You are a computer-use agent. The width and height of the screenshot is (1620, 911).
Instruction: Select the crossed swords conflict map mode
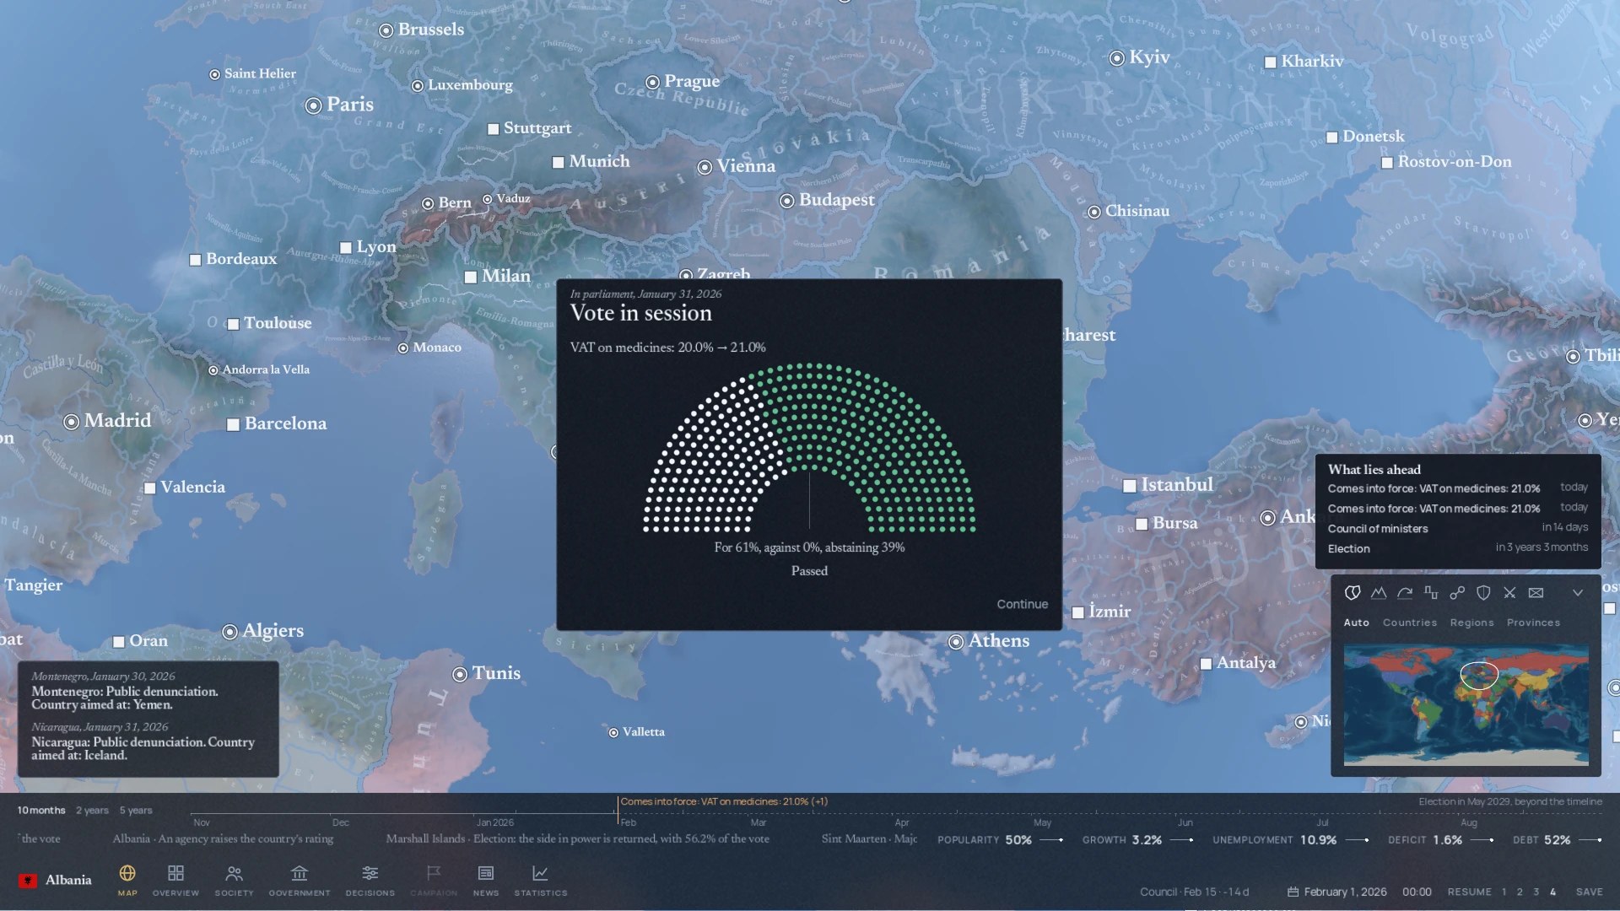coord(1509,593)
